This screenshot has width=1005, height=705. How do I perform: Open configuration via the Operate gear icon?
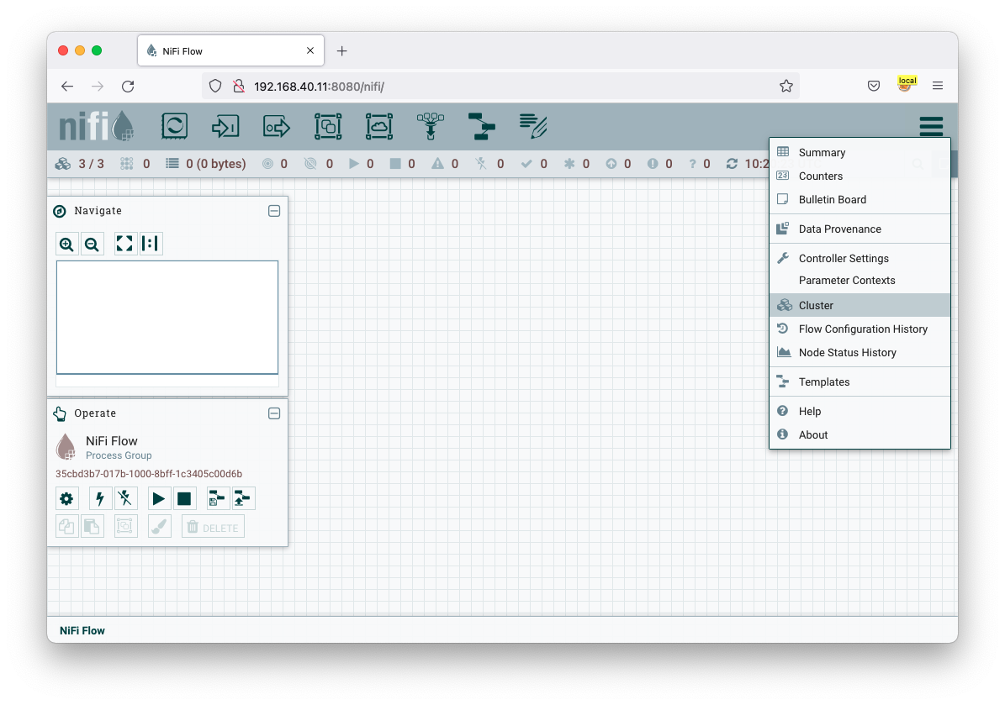click(66, 498)
